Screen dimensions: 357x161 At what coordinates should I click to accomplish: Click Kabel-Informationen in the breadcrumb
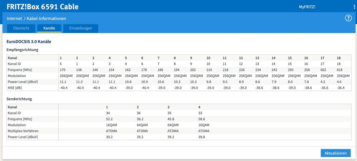point(47,19)
